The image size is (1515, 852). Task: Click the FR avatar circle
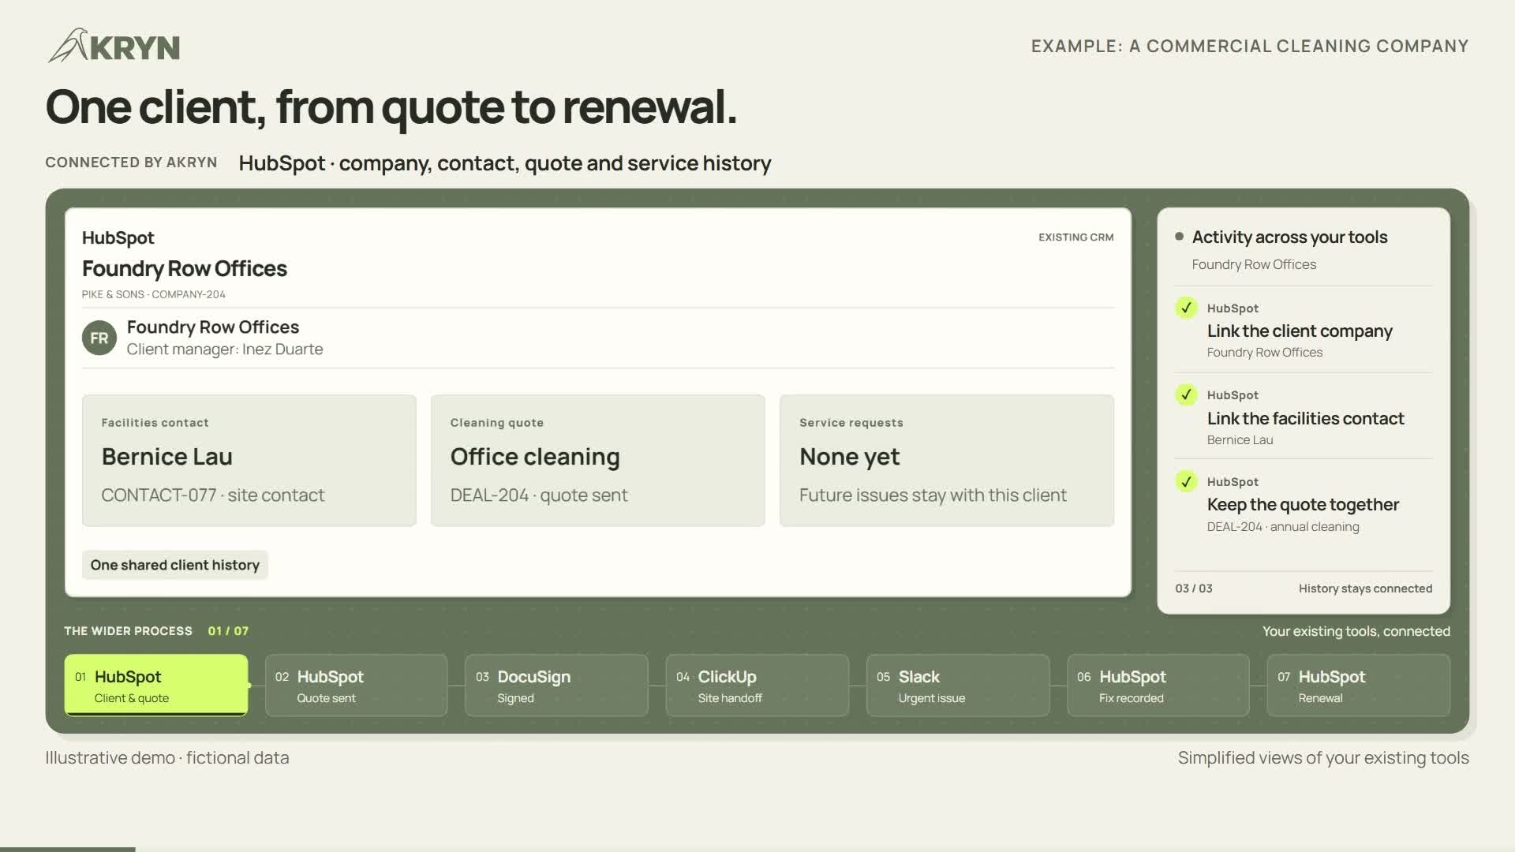99,338
